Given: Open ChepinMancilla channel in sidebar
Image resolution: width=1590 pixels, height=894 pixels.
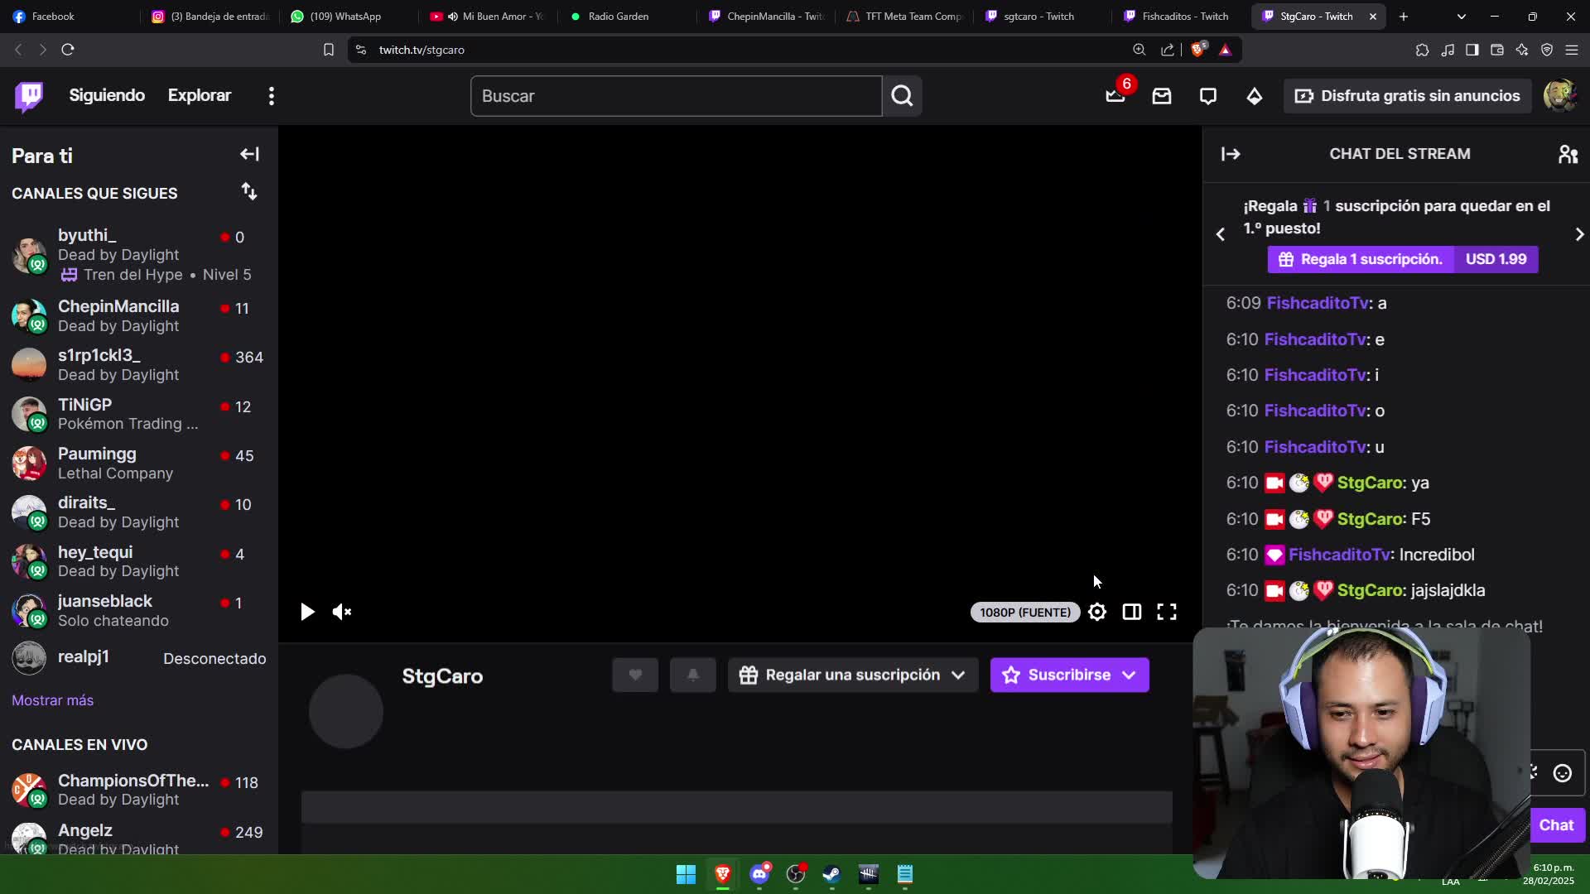Looking at the screenshot, I should [x=139, y=316].
